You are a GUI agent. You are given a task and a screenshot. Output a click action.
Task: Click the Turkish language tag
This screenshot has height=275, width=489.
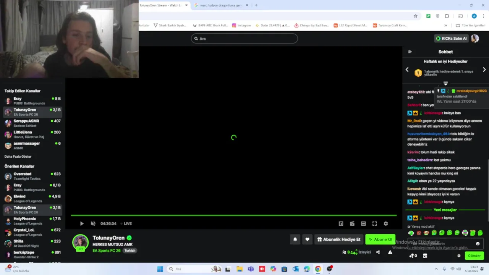coord(130,251)
